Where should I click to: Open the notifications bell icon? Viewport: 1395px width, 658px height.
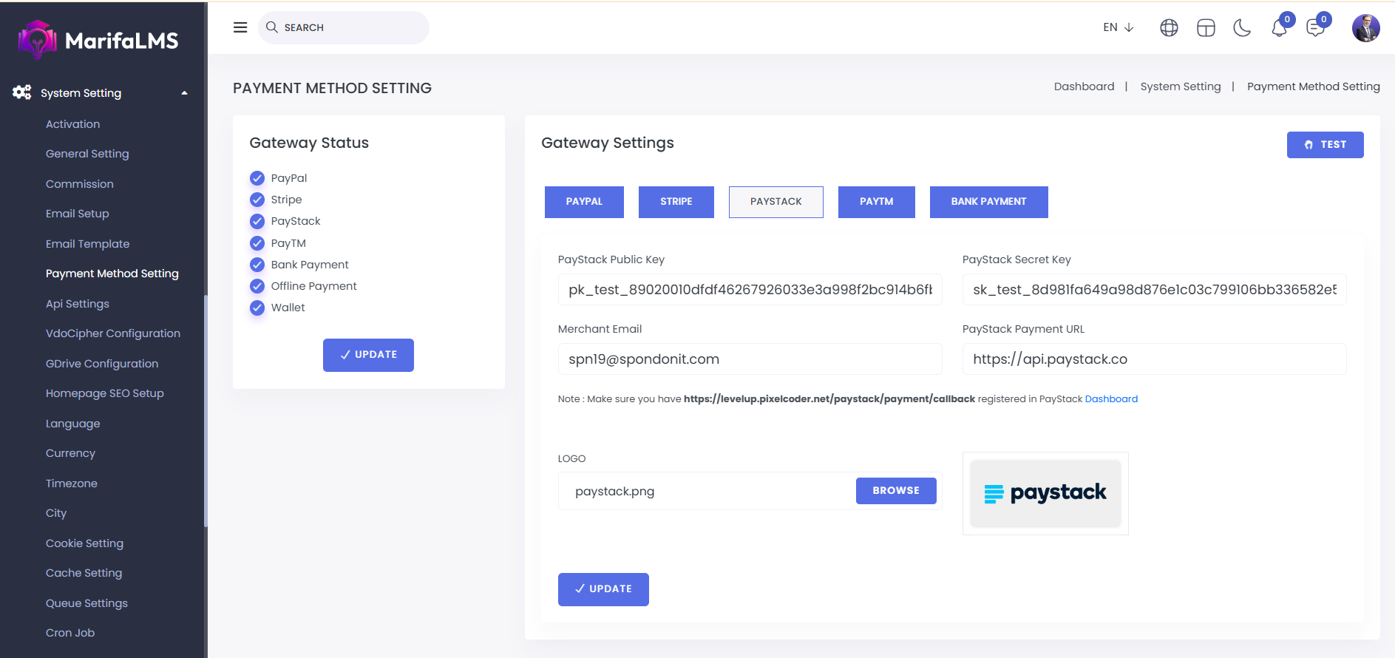pyautogui.click(x=1279, y=28)
